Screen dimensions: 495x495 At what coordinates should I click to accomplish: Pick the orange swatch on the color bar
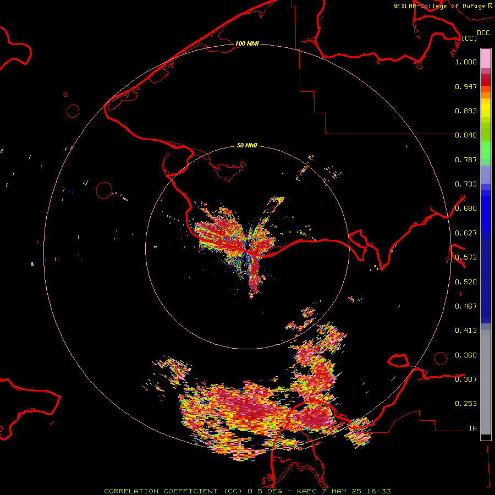[x=486, y=95]
